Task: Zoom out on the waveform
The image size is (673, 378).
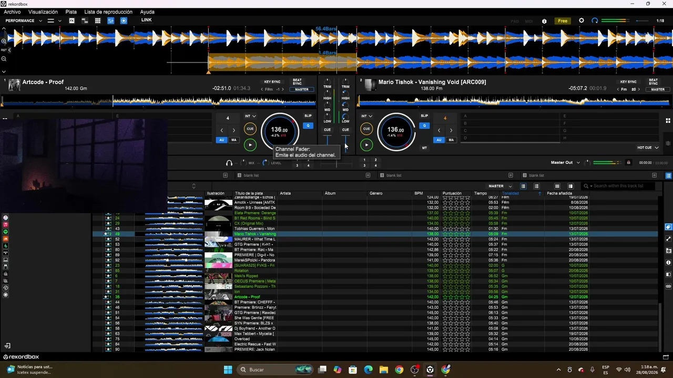Action: tap(4, 59)
